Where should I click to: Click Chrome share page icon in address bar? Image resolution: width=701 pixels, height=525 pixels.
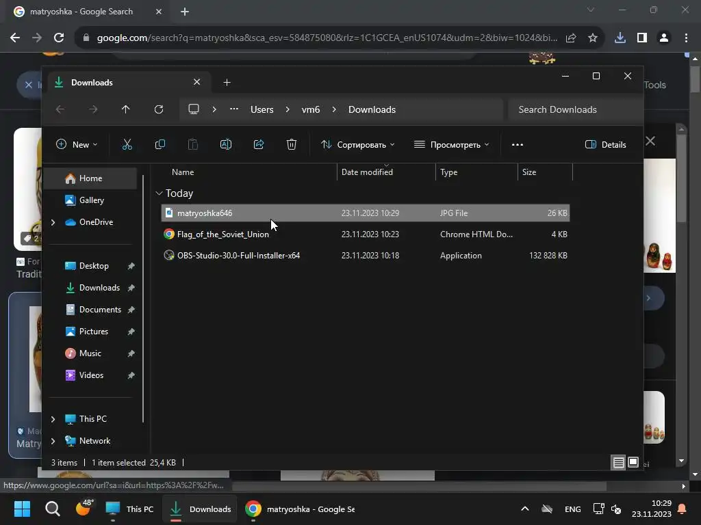tap(571, 38)
